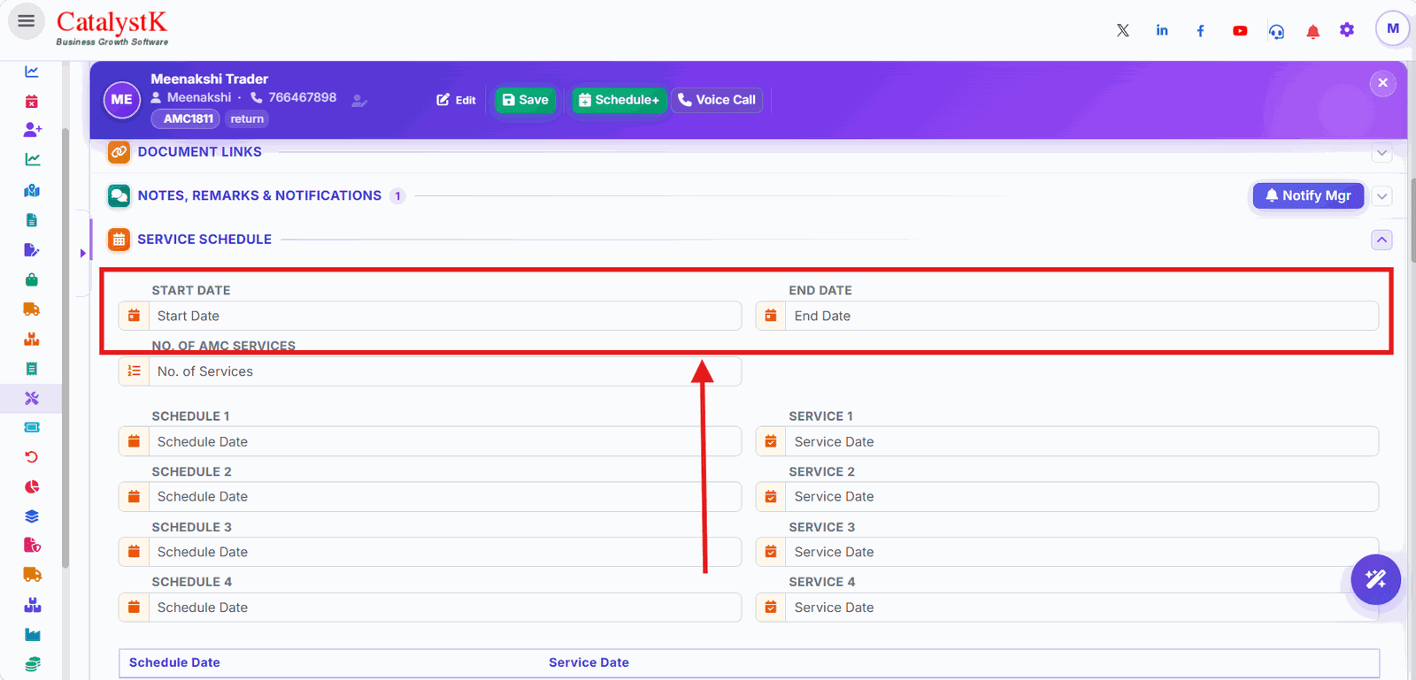Open settings with the gear icon
Image resolution: width=1416 pixels, height=680 pixels.
pyautogui.click(x=1347, y=30)
